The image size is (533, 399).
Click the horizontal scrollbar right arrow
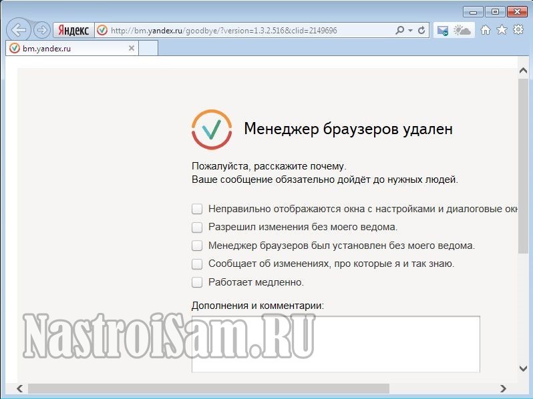(x=504, y=388)
